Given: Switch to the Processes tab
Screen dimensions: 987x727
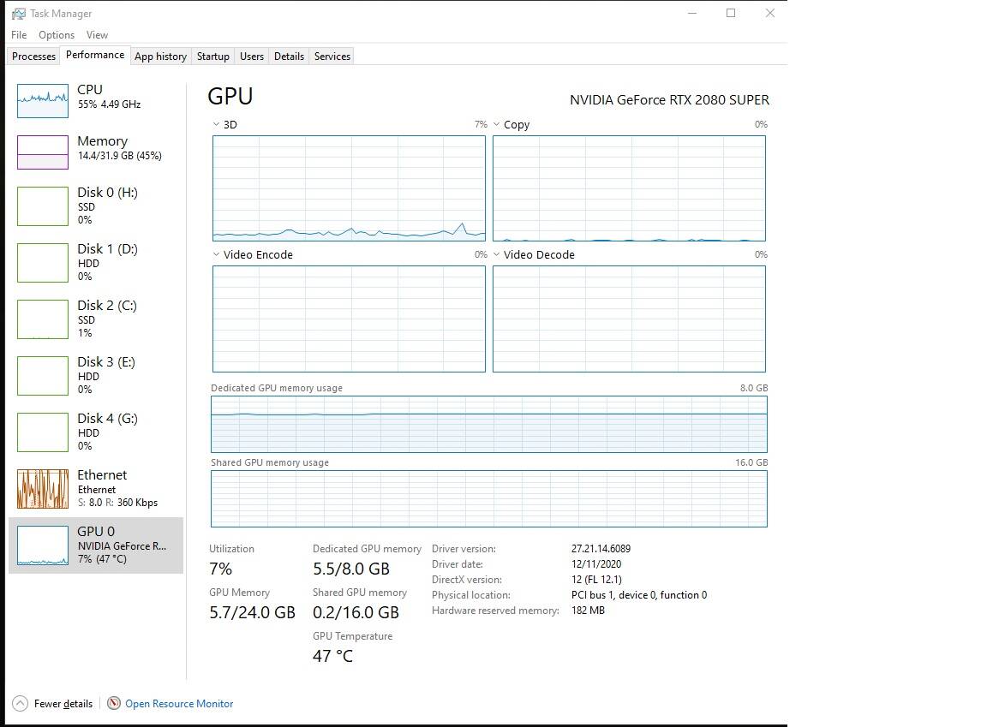Looking at the screenshot, I should [x=34, y=57].
